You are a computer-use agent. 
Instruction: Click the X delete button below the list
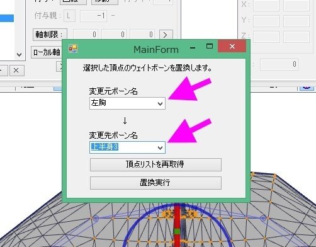click(17, 71)
